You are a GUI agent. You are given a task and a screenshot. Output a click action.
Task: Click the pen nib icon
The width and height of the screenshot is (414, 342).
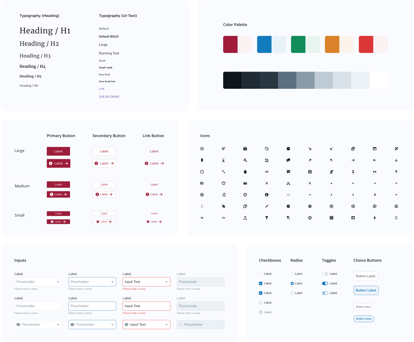coord(224,206)
